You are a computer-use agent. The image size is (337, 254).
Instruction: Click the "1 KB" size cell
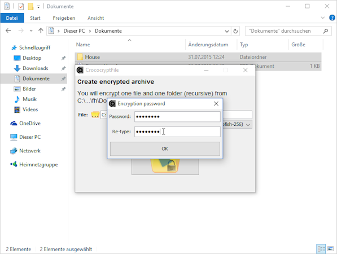click(x=314, y=66)
